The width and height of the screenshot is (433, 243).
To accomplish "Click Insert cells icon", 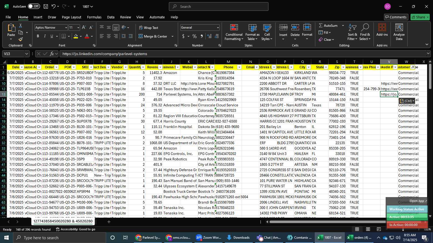I will [x=283, y=28].
